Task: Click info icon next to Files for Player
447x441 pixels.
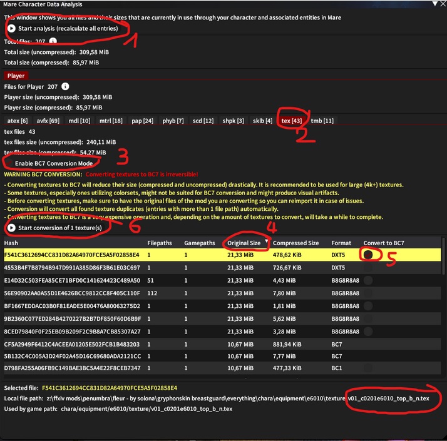Action: [x=65, y=86]
